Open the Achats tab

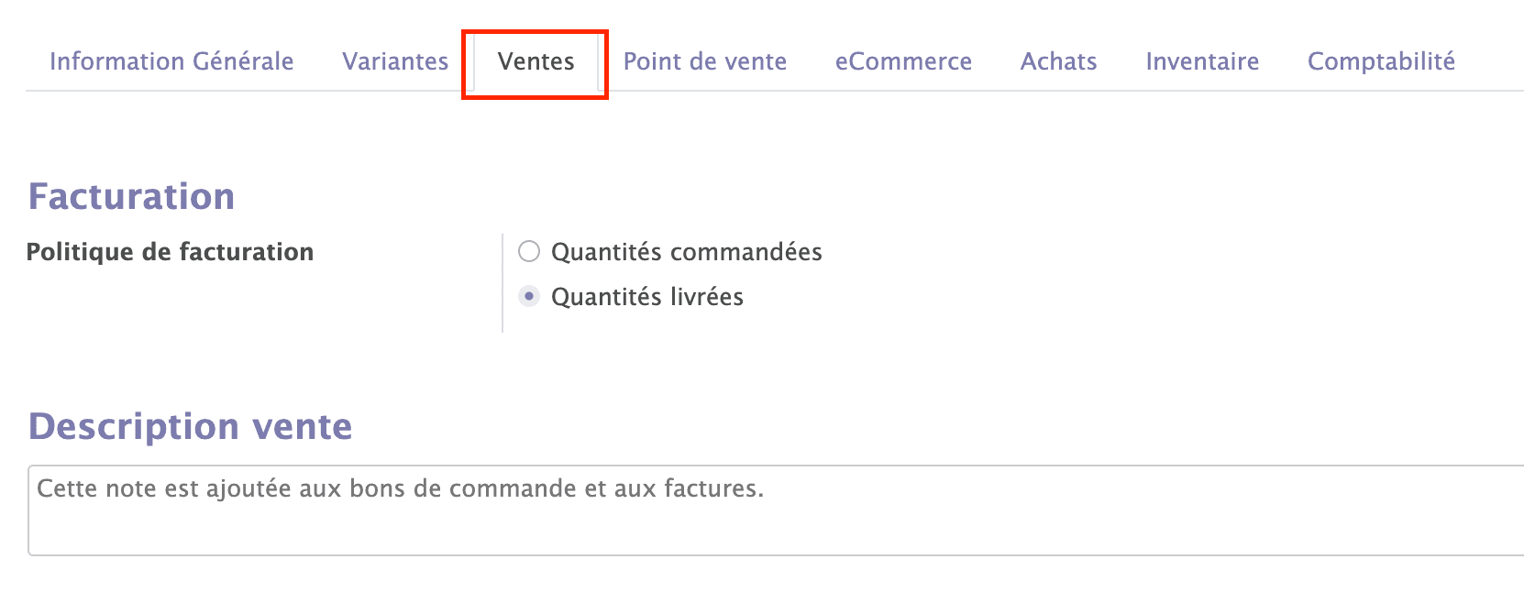(x=1058, y=61)
